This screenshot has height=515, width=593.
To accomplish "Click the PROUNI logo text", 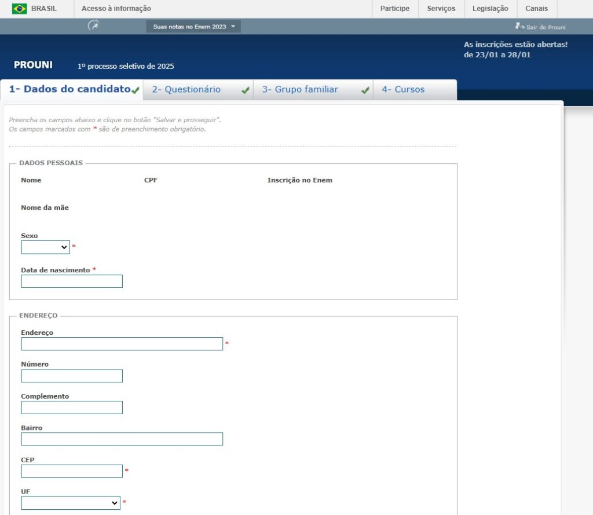I will pyautogui.click(x=33, y=65).
